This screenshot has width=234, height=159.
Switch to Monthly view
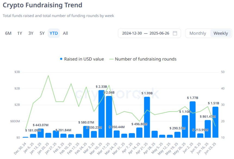pyautogui.click(x=198, y=33)
